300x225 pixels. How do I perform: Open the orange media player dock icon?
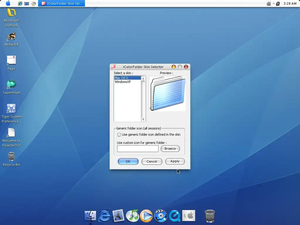click(146, 216)
